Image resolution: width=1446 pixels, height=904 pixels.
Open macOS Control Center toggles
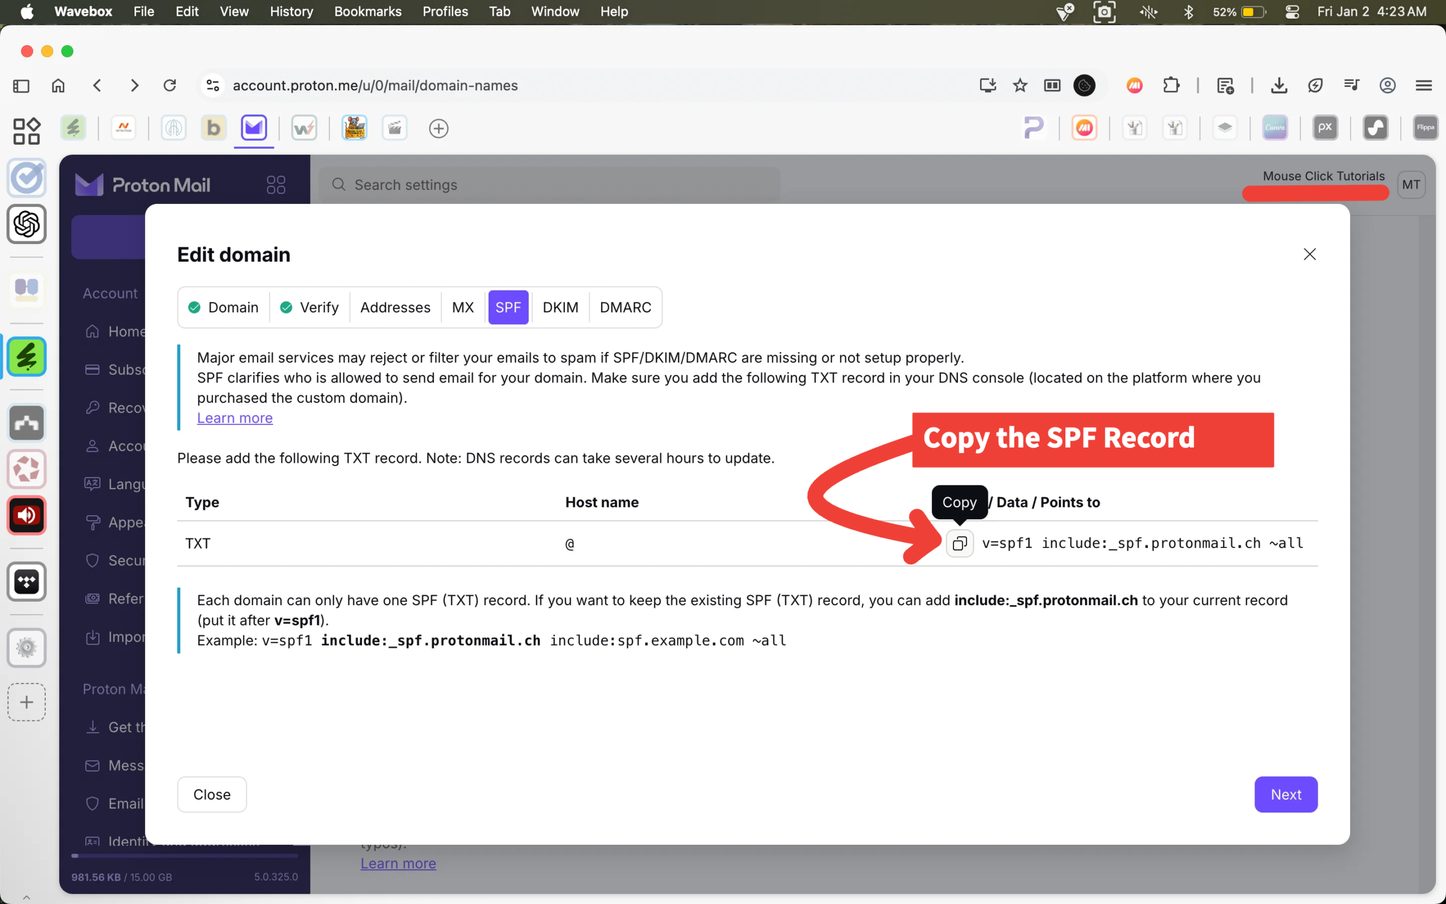1292,11
